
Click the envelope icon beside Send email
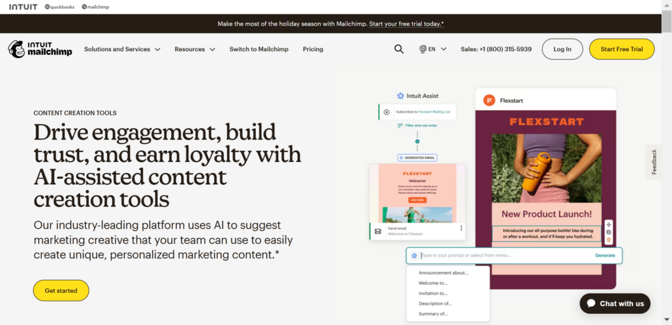378,231
